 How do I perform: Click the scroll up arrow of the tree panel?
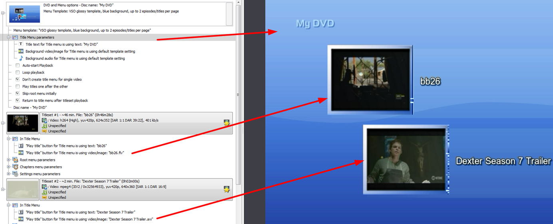239,2
